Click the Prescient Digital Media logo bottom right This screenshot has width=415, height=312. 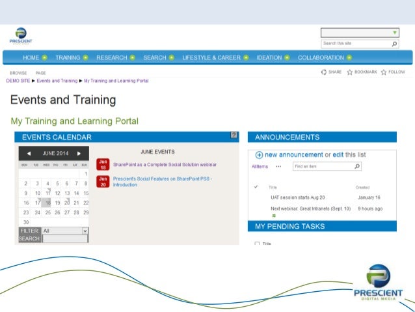pos(378,282)
